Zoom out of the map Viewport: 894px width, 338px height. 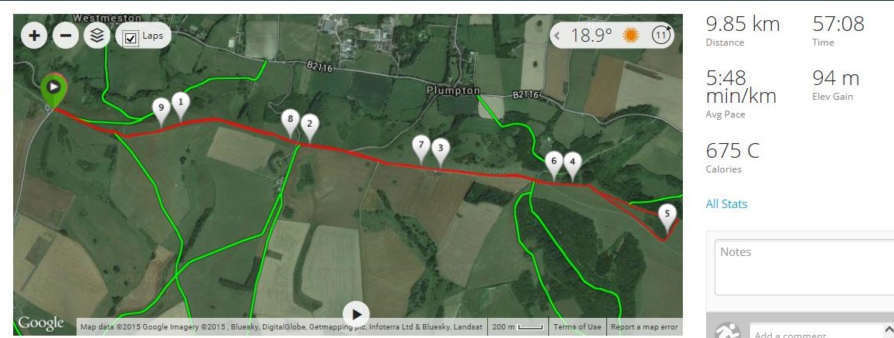pos(66,36)
